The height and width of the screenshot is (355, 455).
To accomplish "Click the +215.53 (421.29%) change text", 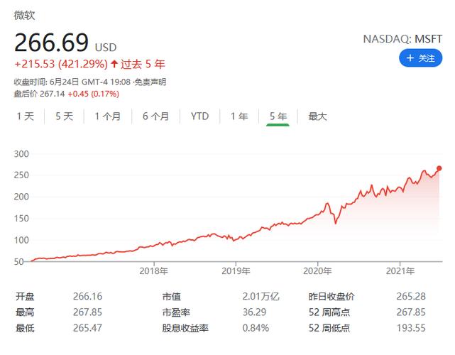I will pos(61,64).
